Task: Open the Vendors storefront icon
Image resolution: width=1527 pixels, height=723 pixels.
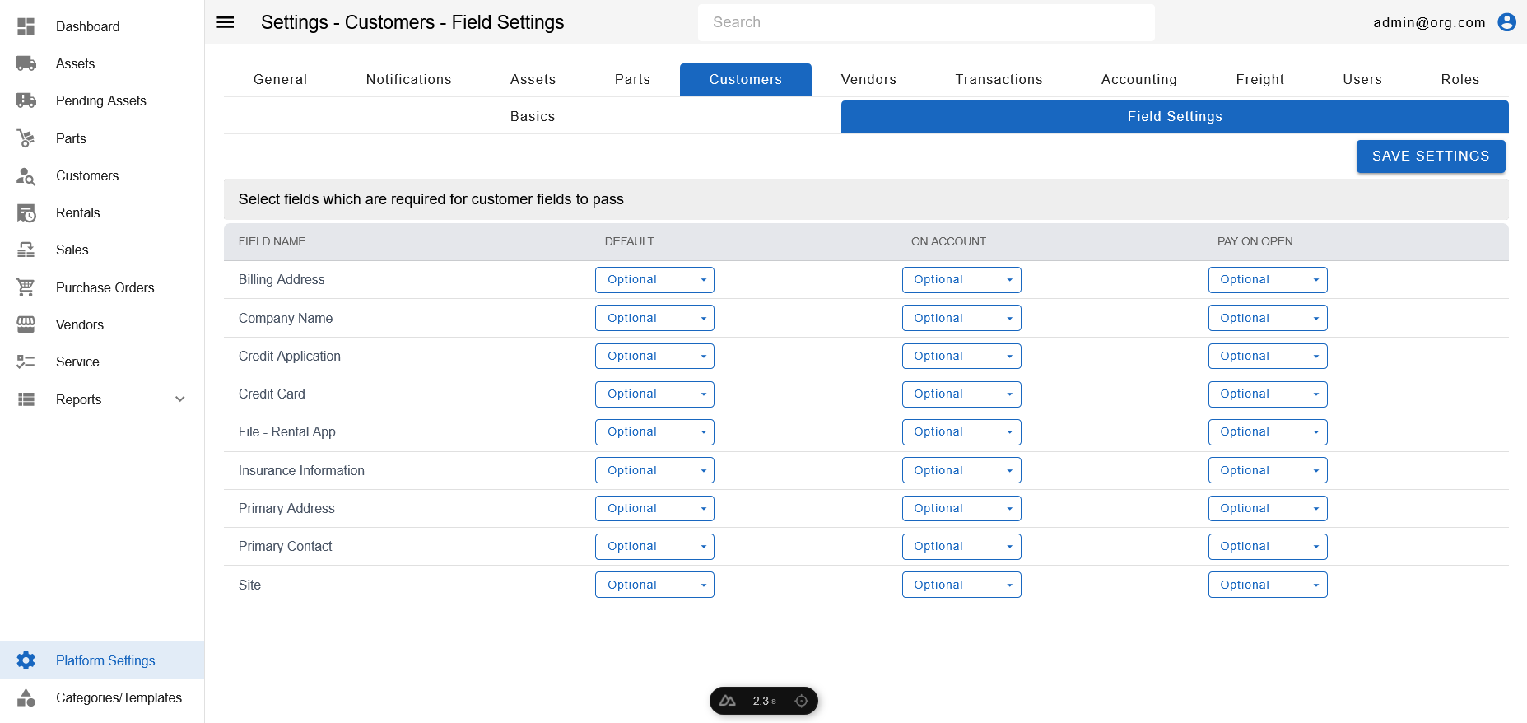Action: [x=26, y=324]
